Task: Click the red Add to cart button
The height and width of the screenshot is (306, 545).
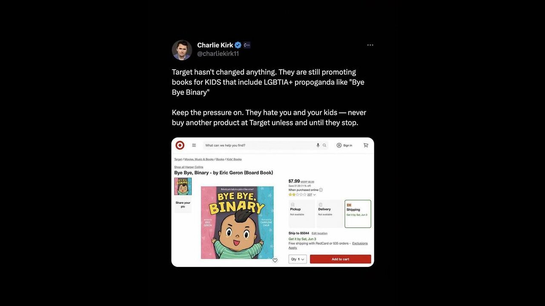Action: tap(341, 259)
